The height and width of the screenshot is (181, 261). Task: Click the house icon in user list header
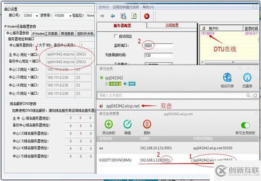[x=204, y=28]
